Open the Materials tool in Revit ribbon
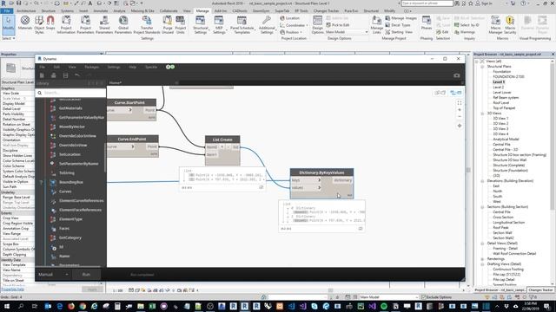Viewport: 556px width, 312px height. (25, 23)
